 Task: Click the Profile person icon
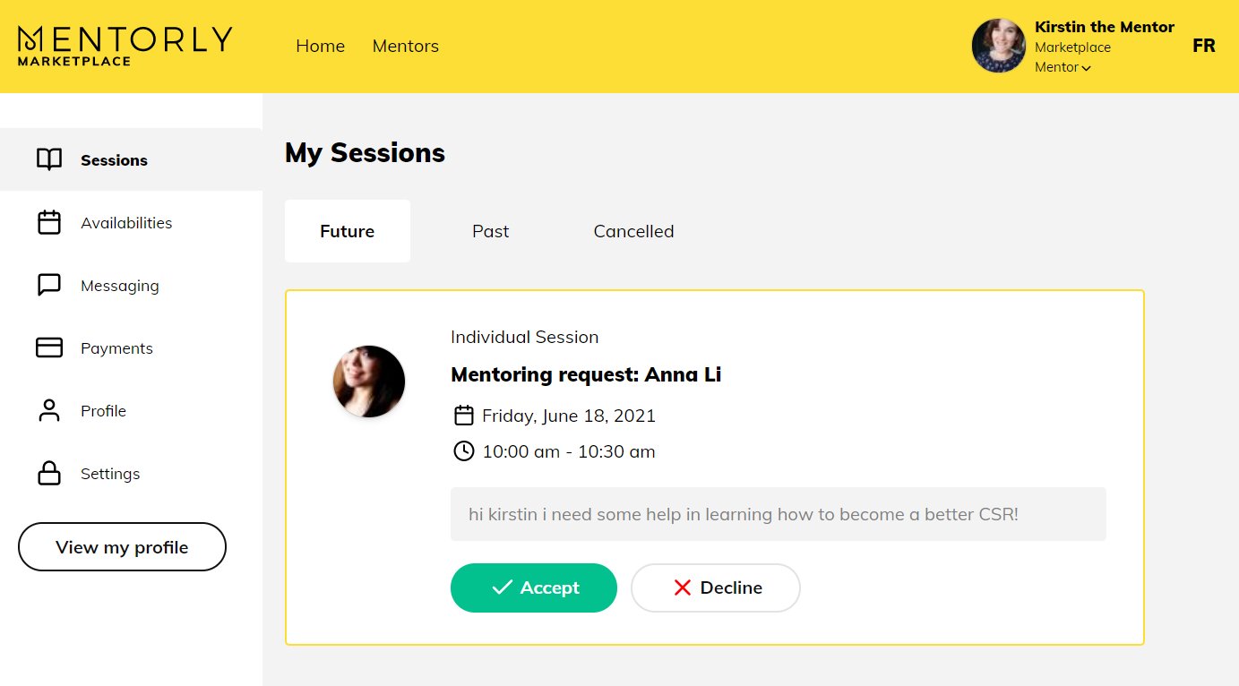(x=49, y=410)
